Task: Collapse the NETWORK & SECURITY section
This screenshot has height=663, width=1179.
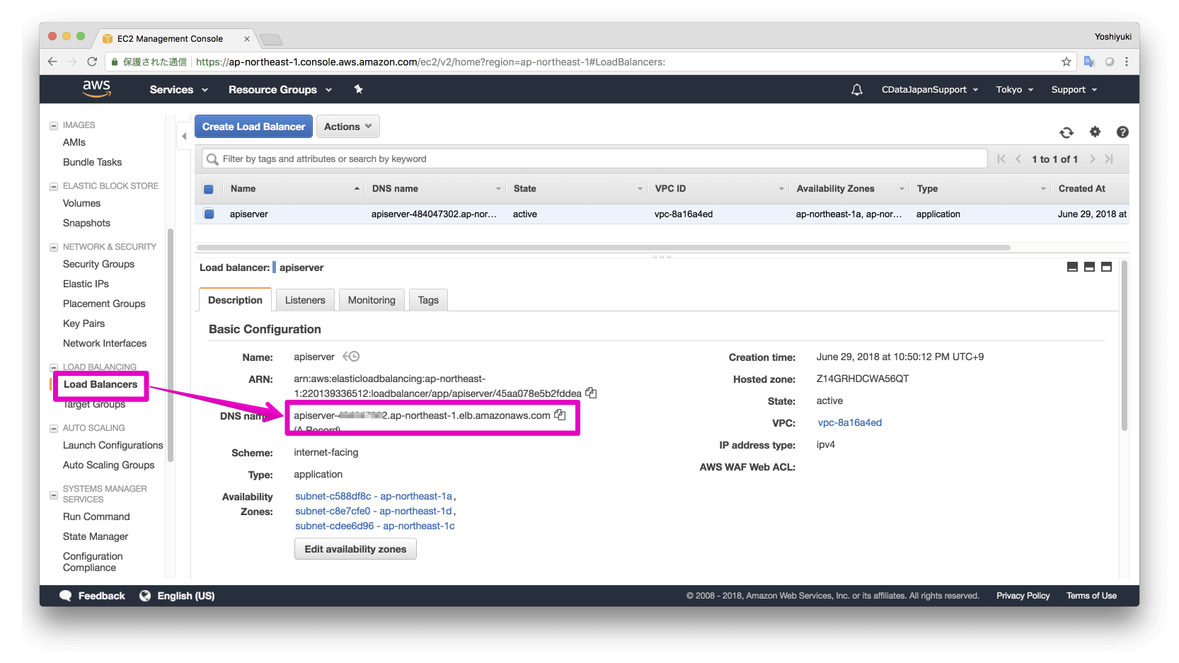Action: tap(53, 247)
